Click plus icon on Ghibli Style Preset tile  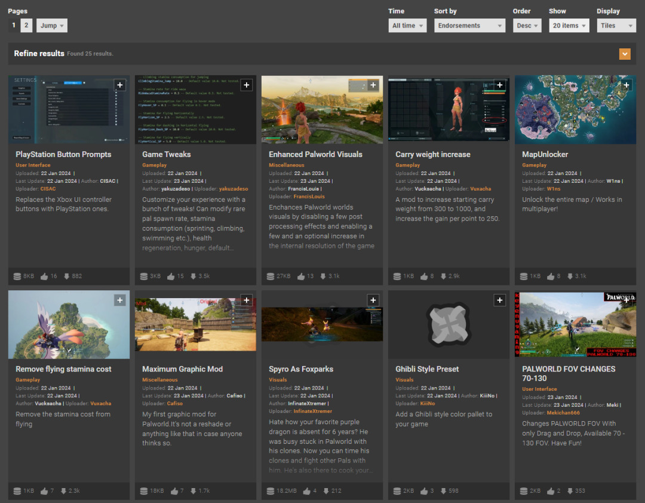499,300
